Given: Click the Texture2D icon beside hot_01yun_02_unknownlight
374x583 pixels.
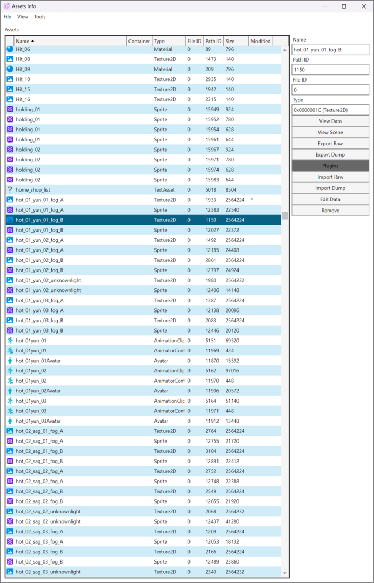Looking at the screenshot, I should 10,280.
